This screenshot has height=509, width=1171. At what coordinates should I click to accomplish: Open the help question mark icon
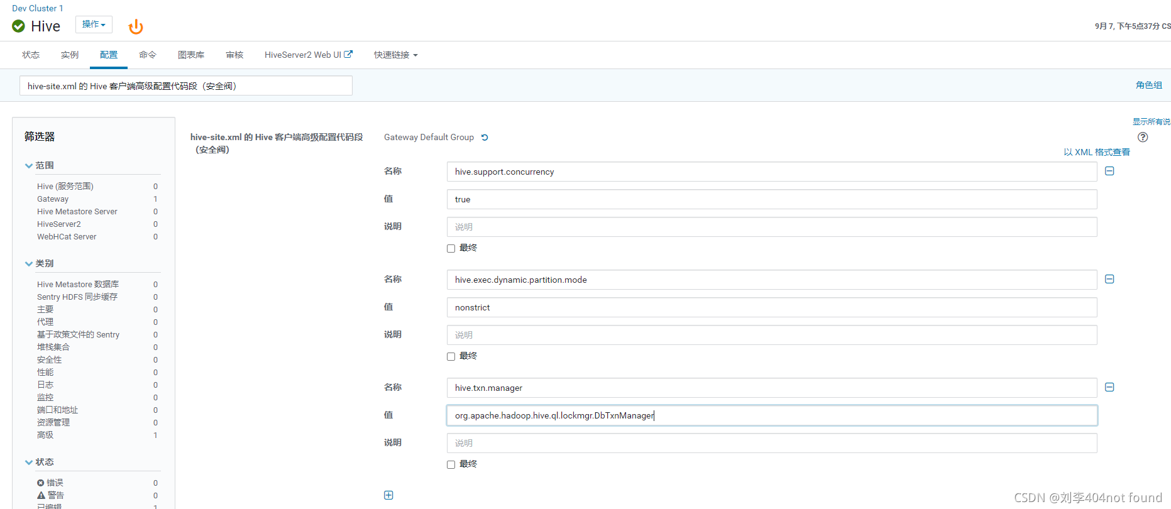[x=1143, y=137]
